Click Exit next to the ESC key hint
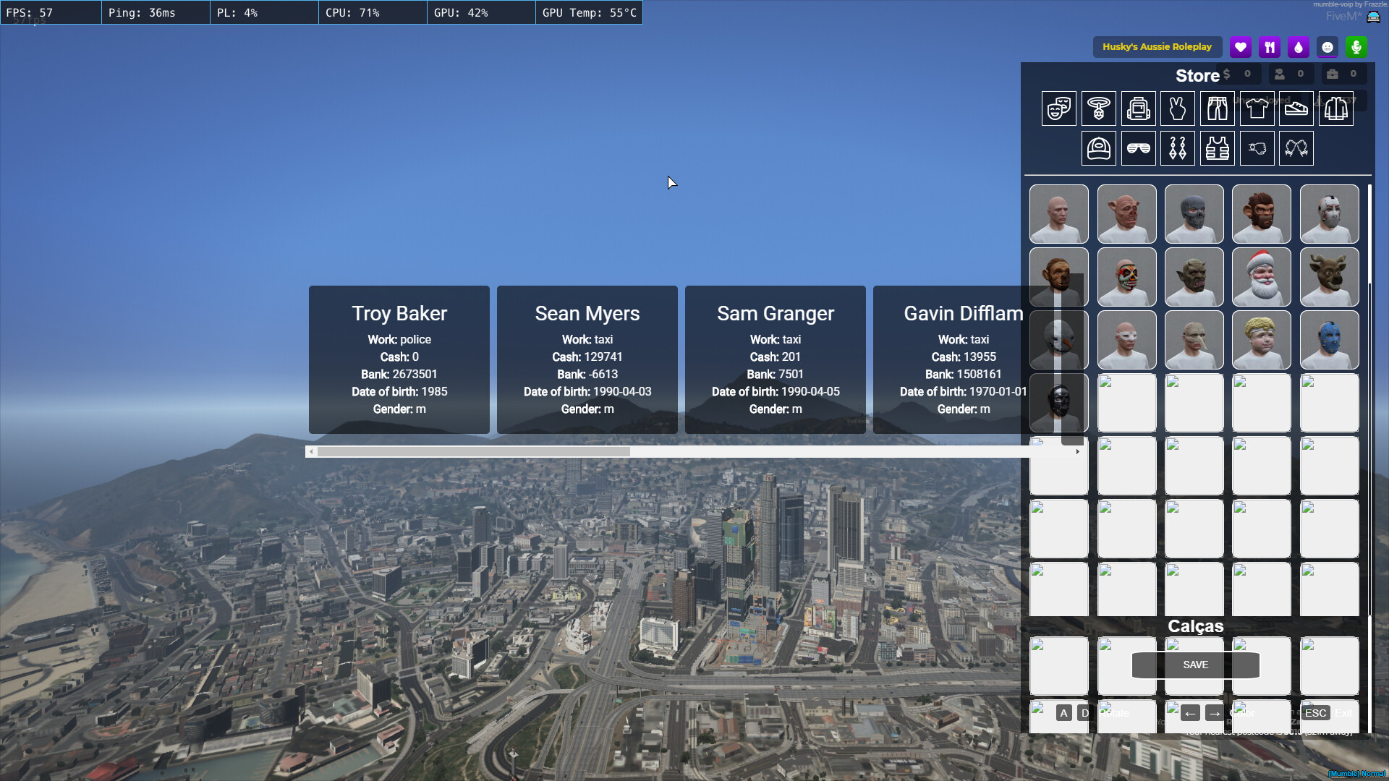This screenshot has height=781, width=1389. pyautogui.click(x=1343, y=713)
